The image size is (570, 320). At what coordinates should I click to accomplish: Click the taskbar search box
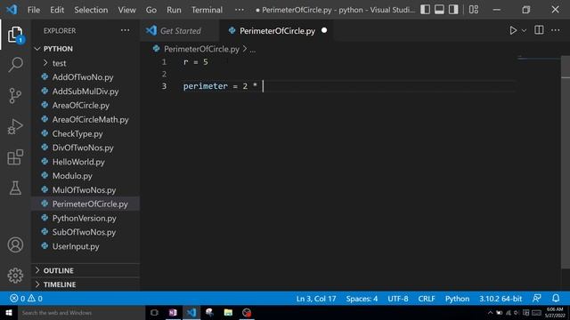81,313
